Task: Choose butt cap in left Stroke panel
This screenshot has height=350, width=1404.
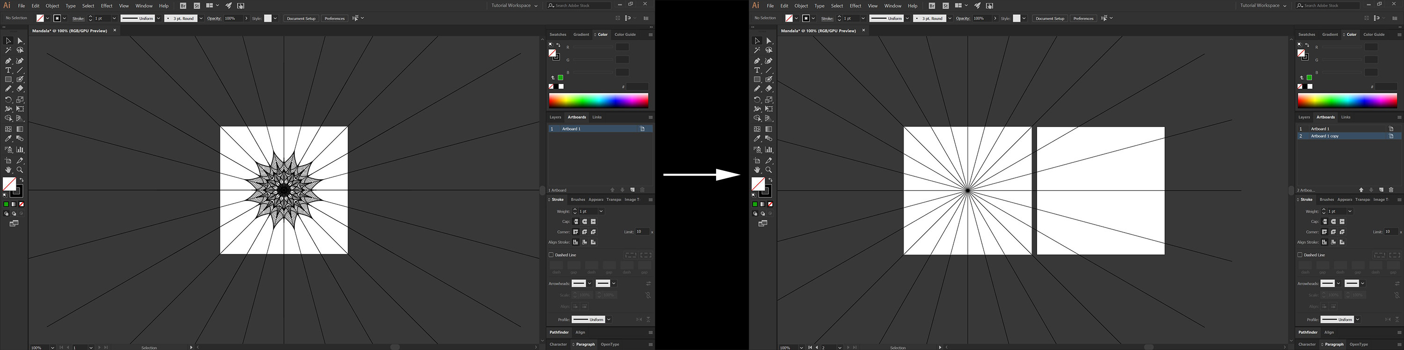Action: point(576,221)
